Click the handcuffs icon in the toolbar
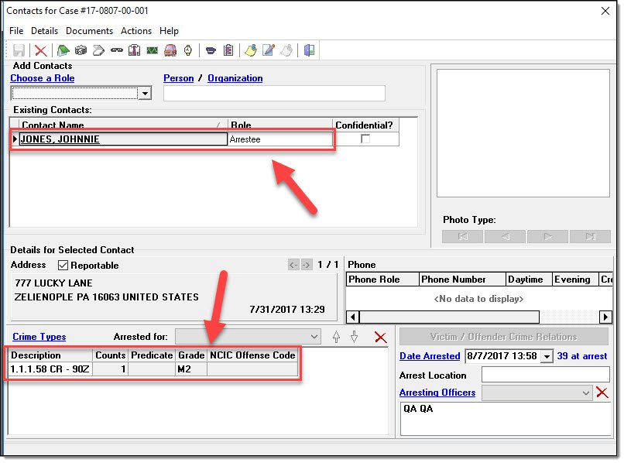The image size is (624, 463). (x=117, y=51)
